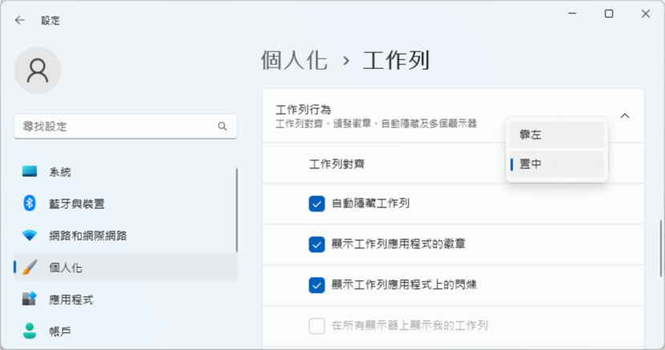Select 靠左 alignment option
This screenshot has height=350, width=665.
(x=557, y=135)
